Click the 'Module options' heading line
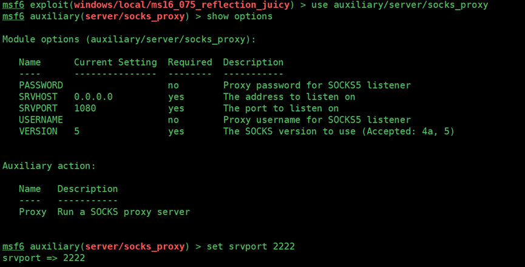 pos(129,39)
